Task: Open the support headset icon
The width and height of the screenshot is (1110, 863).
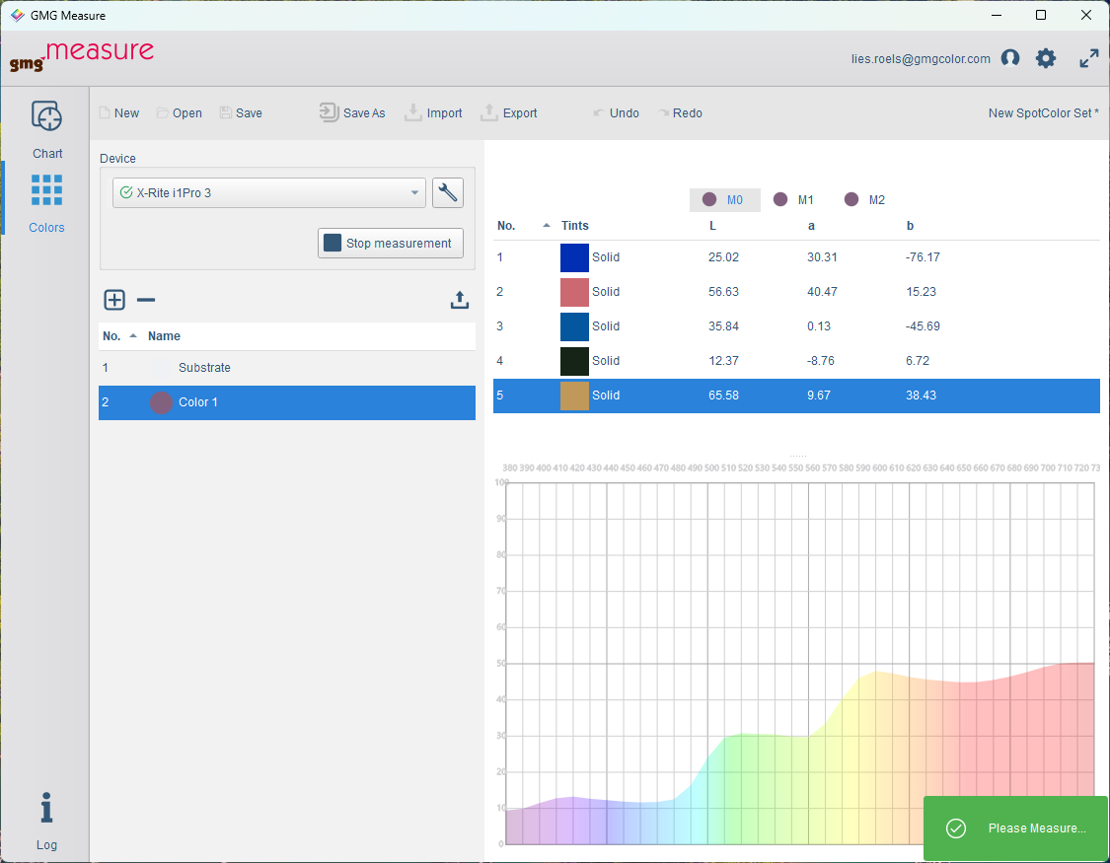Action: click(1010, 58)
